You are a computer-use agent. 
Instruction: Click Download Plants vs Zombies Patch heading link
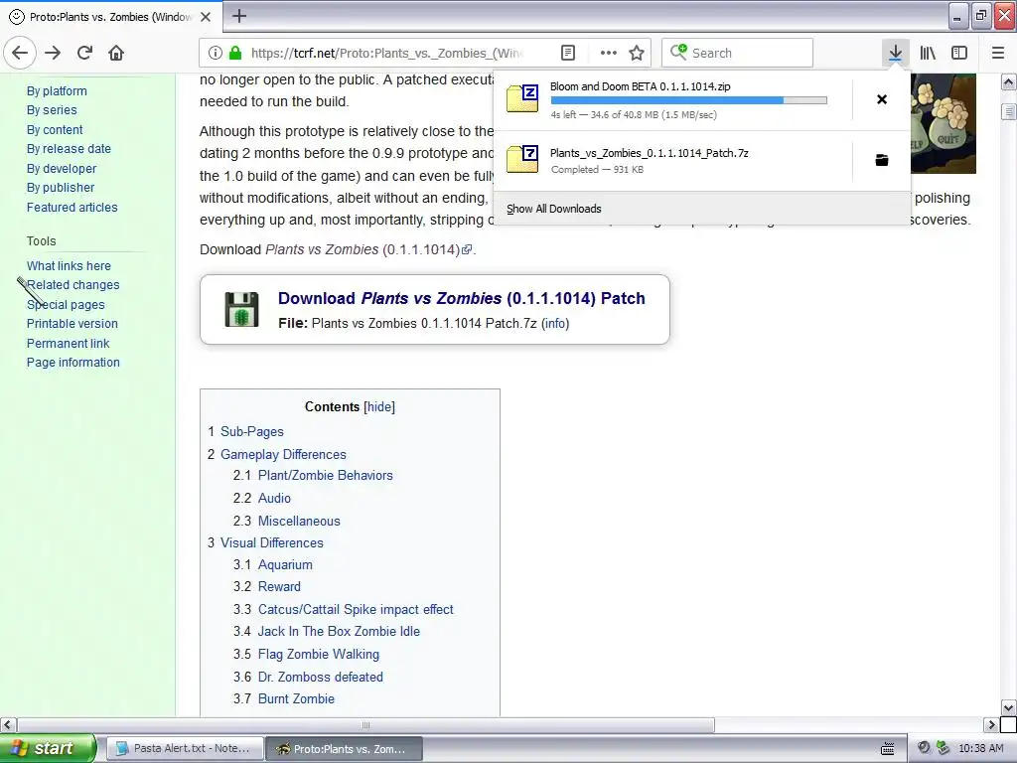[462, 298]
